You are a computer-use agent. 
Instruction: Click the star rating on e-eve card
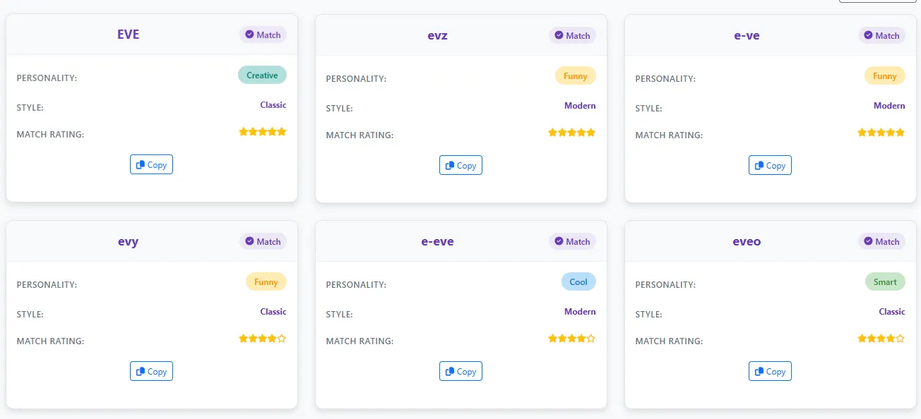pos(571,339)
